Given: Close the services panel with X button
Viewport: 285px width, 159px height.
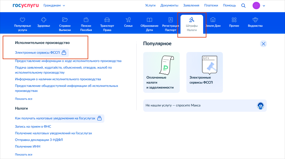Looking at the screenshot, I should (x=263, y=44).
